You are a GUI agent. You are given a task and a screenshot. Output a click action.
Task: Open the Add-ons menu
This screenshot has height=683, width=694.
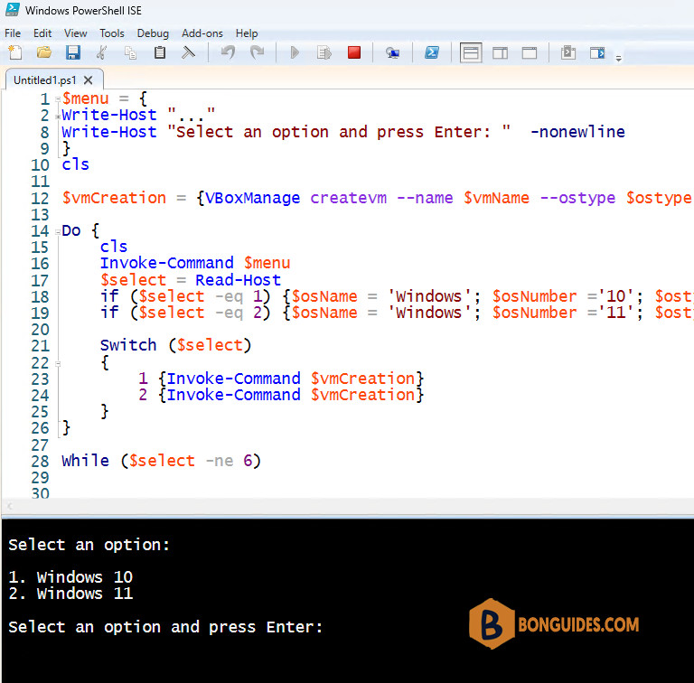coord(202,33)
